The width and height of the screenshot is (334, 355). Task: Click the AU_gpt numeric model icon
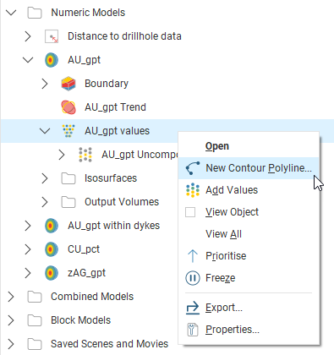click(52, 60)
